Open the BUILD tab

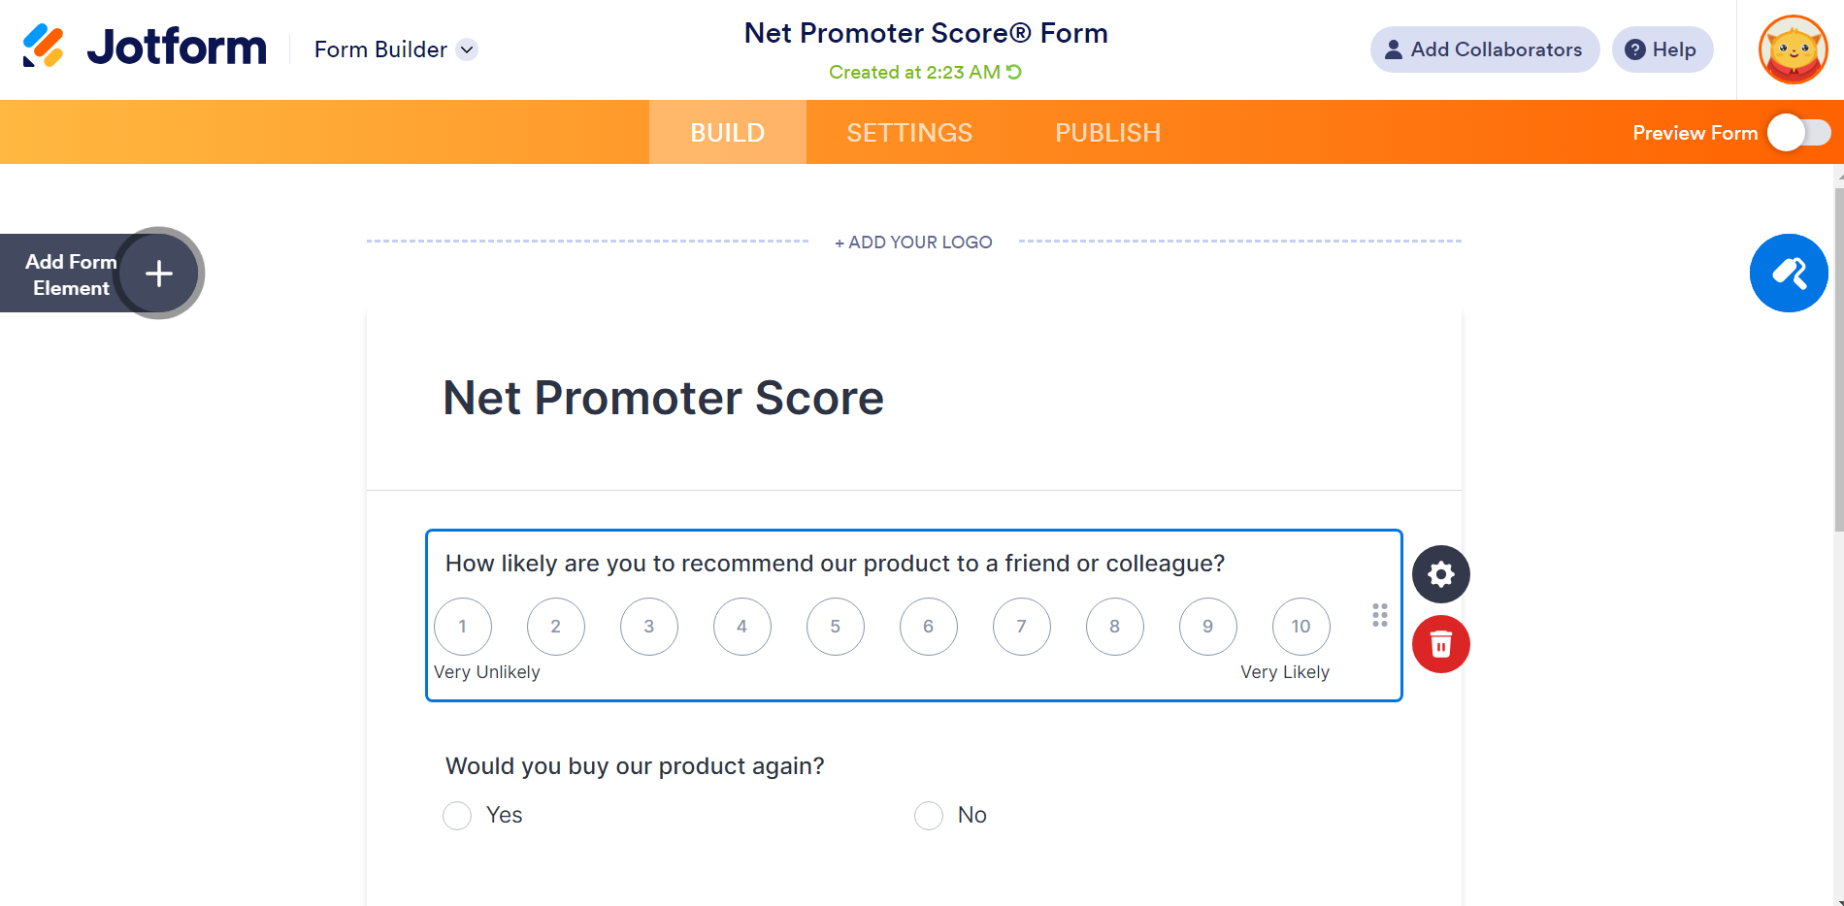point(727,133)
